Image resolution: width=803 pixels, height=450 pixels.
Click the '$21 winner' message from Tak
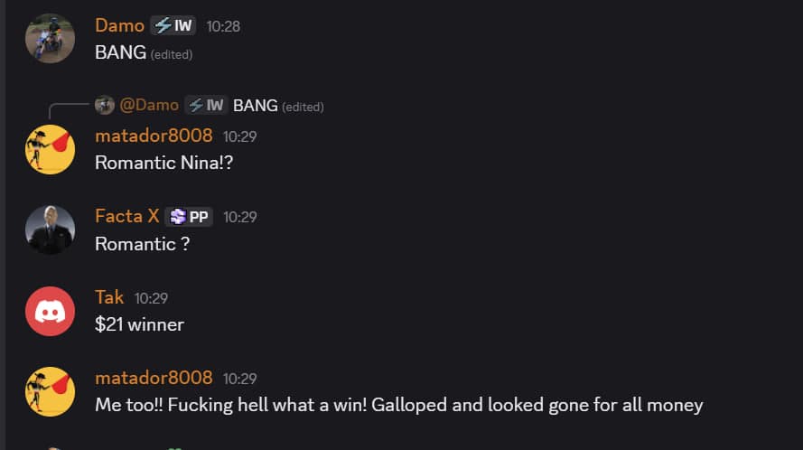(139, 324)
